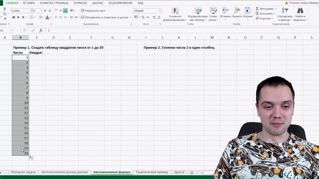Toggle align text right
Screen dimensions: 319x179
65,17
